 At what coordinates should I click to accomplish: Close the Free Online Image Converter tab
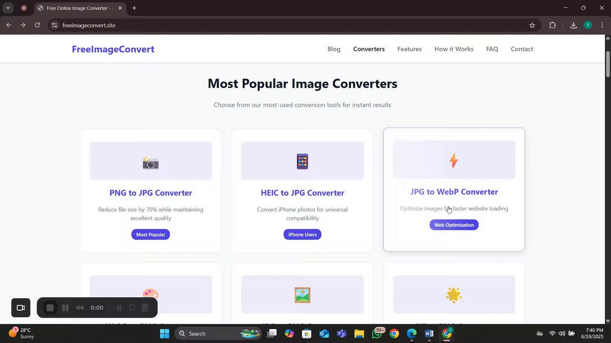[x=120, y=8]
